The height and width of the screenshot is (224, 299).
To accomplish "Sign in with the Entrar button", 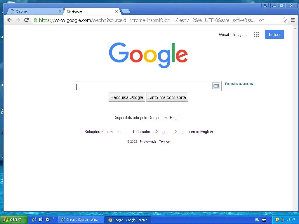I will point(274,34).
